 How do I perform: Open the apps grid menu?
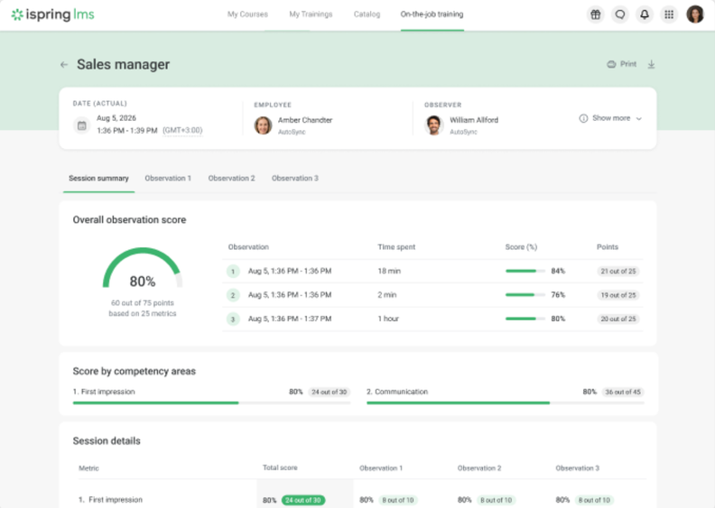click(669, 14)
